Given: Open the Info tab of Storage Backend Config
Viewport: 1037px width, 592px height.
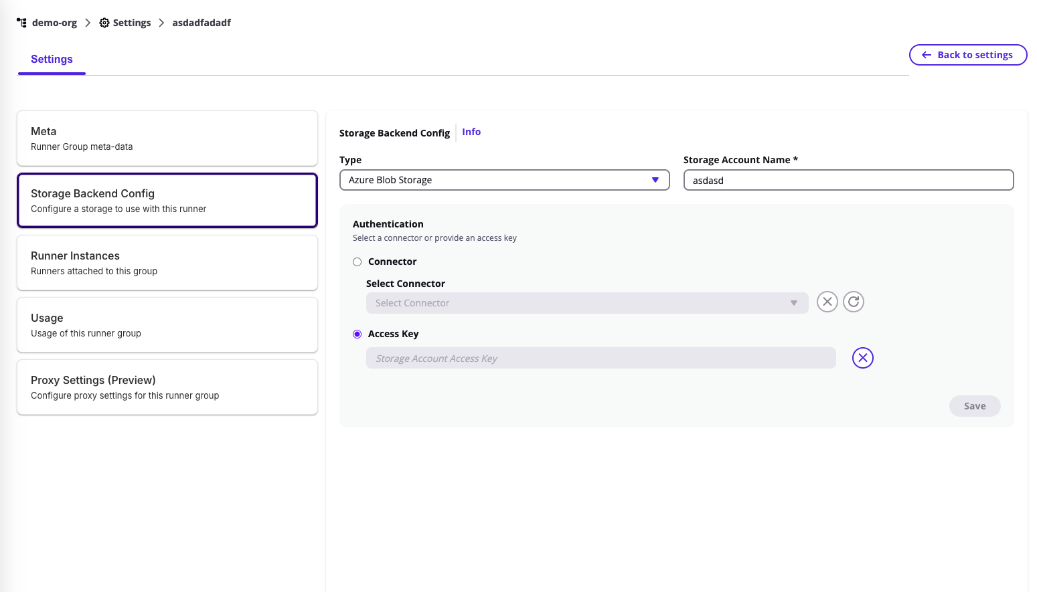Looking at the screenshot, I should [471, 132].
